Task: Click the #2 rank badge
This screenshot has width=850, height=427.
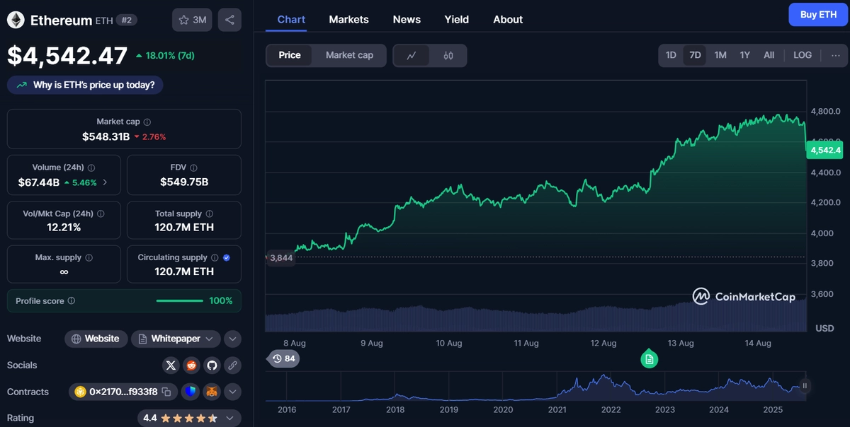Action: coord(126,20)
